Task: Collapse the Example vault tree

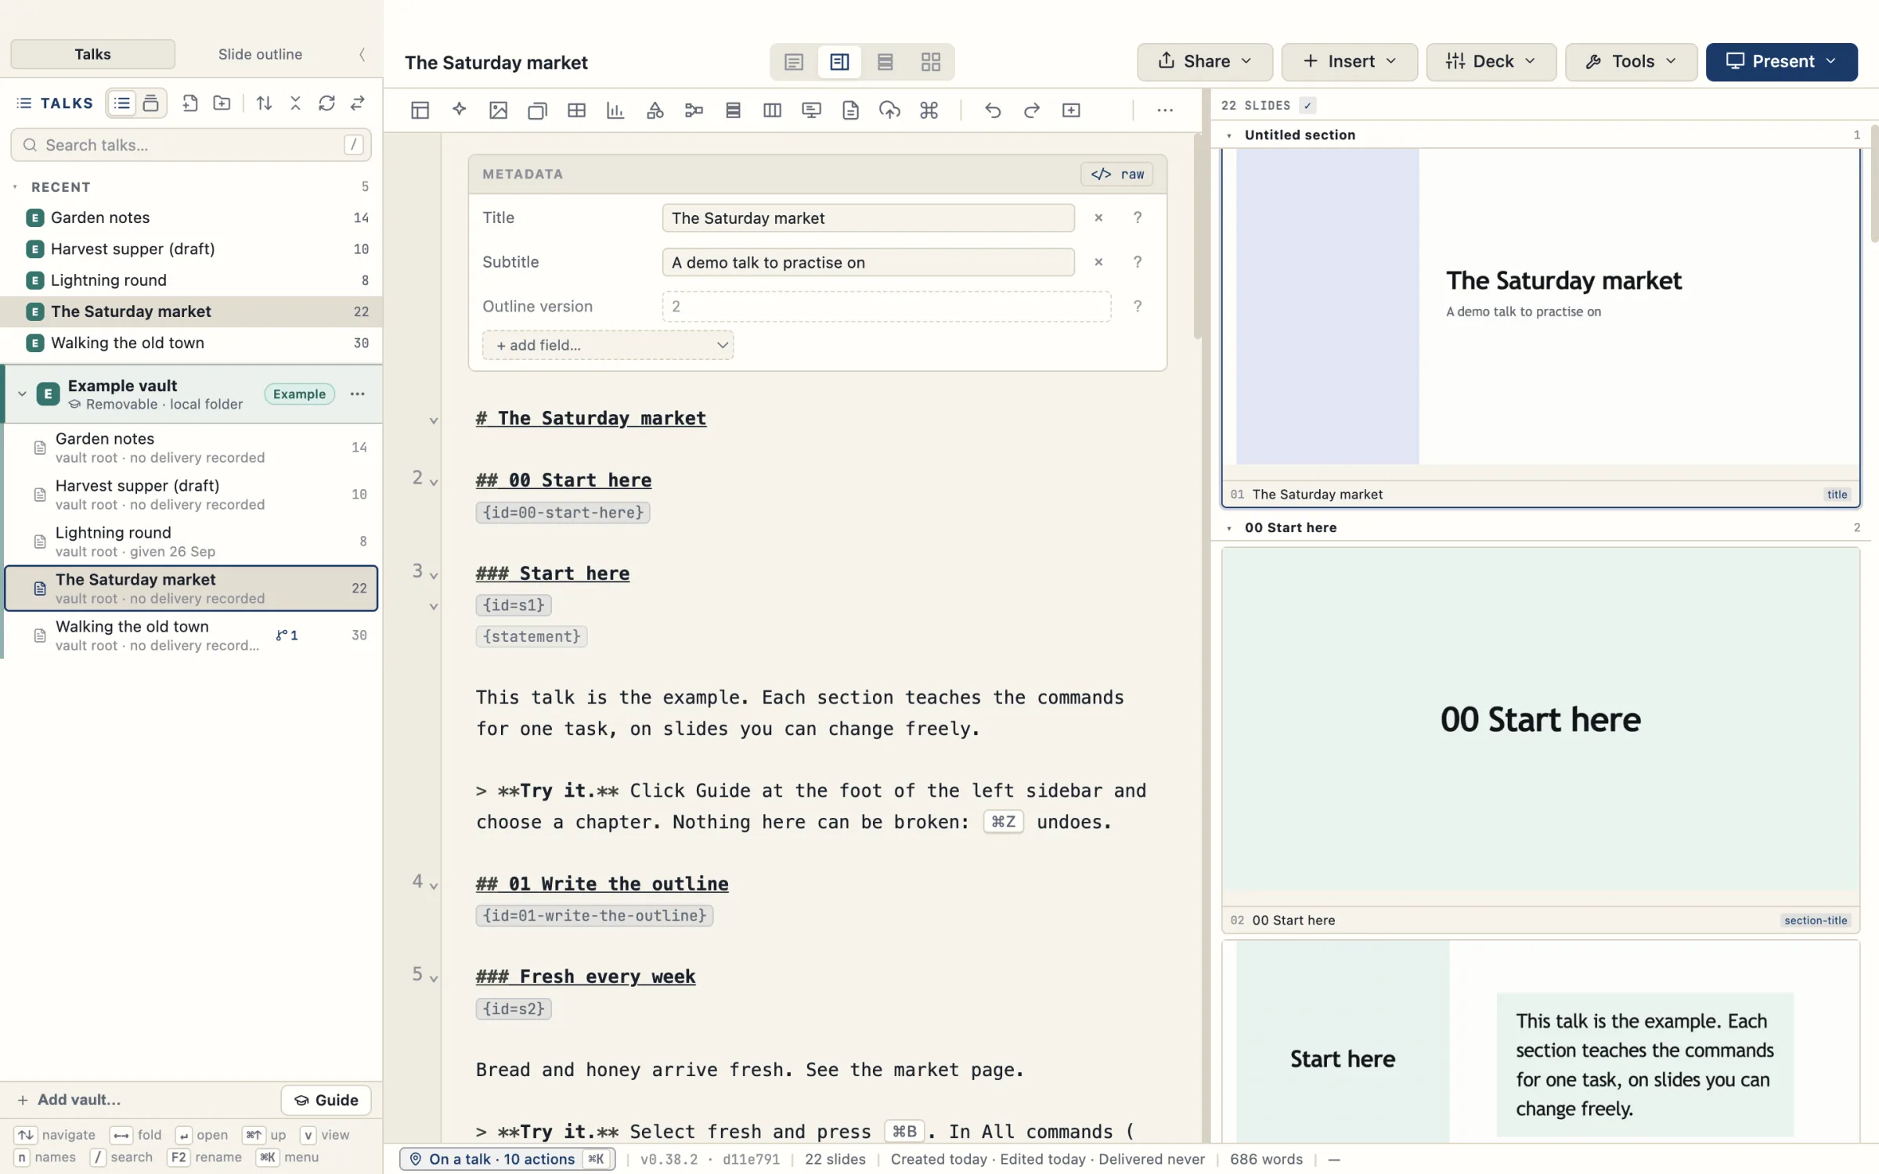Action: [22, 394]
